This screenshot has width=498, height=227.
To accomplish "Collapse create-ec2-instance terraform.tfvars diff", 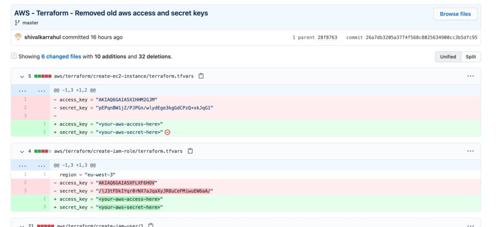I will tap(22, 77).
